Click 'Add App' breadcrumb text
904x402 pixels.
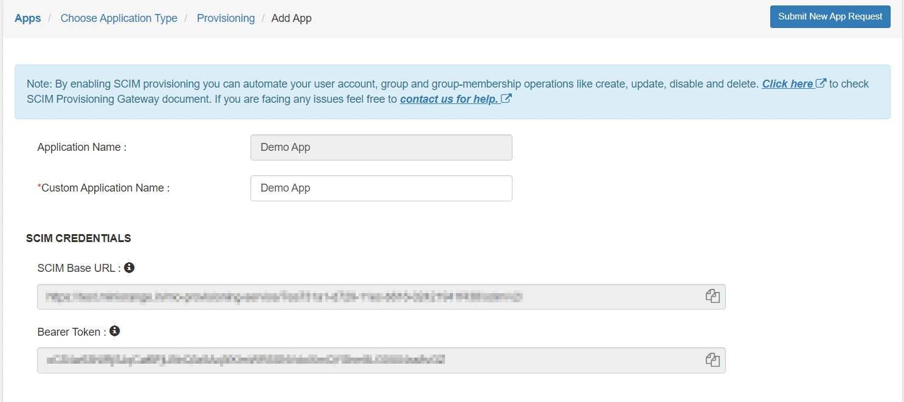pos(291,18)
